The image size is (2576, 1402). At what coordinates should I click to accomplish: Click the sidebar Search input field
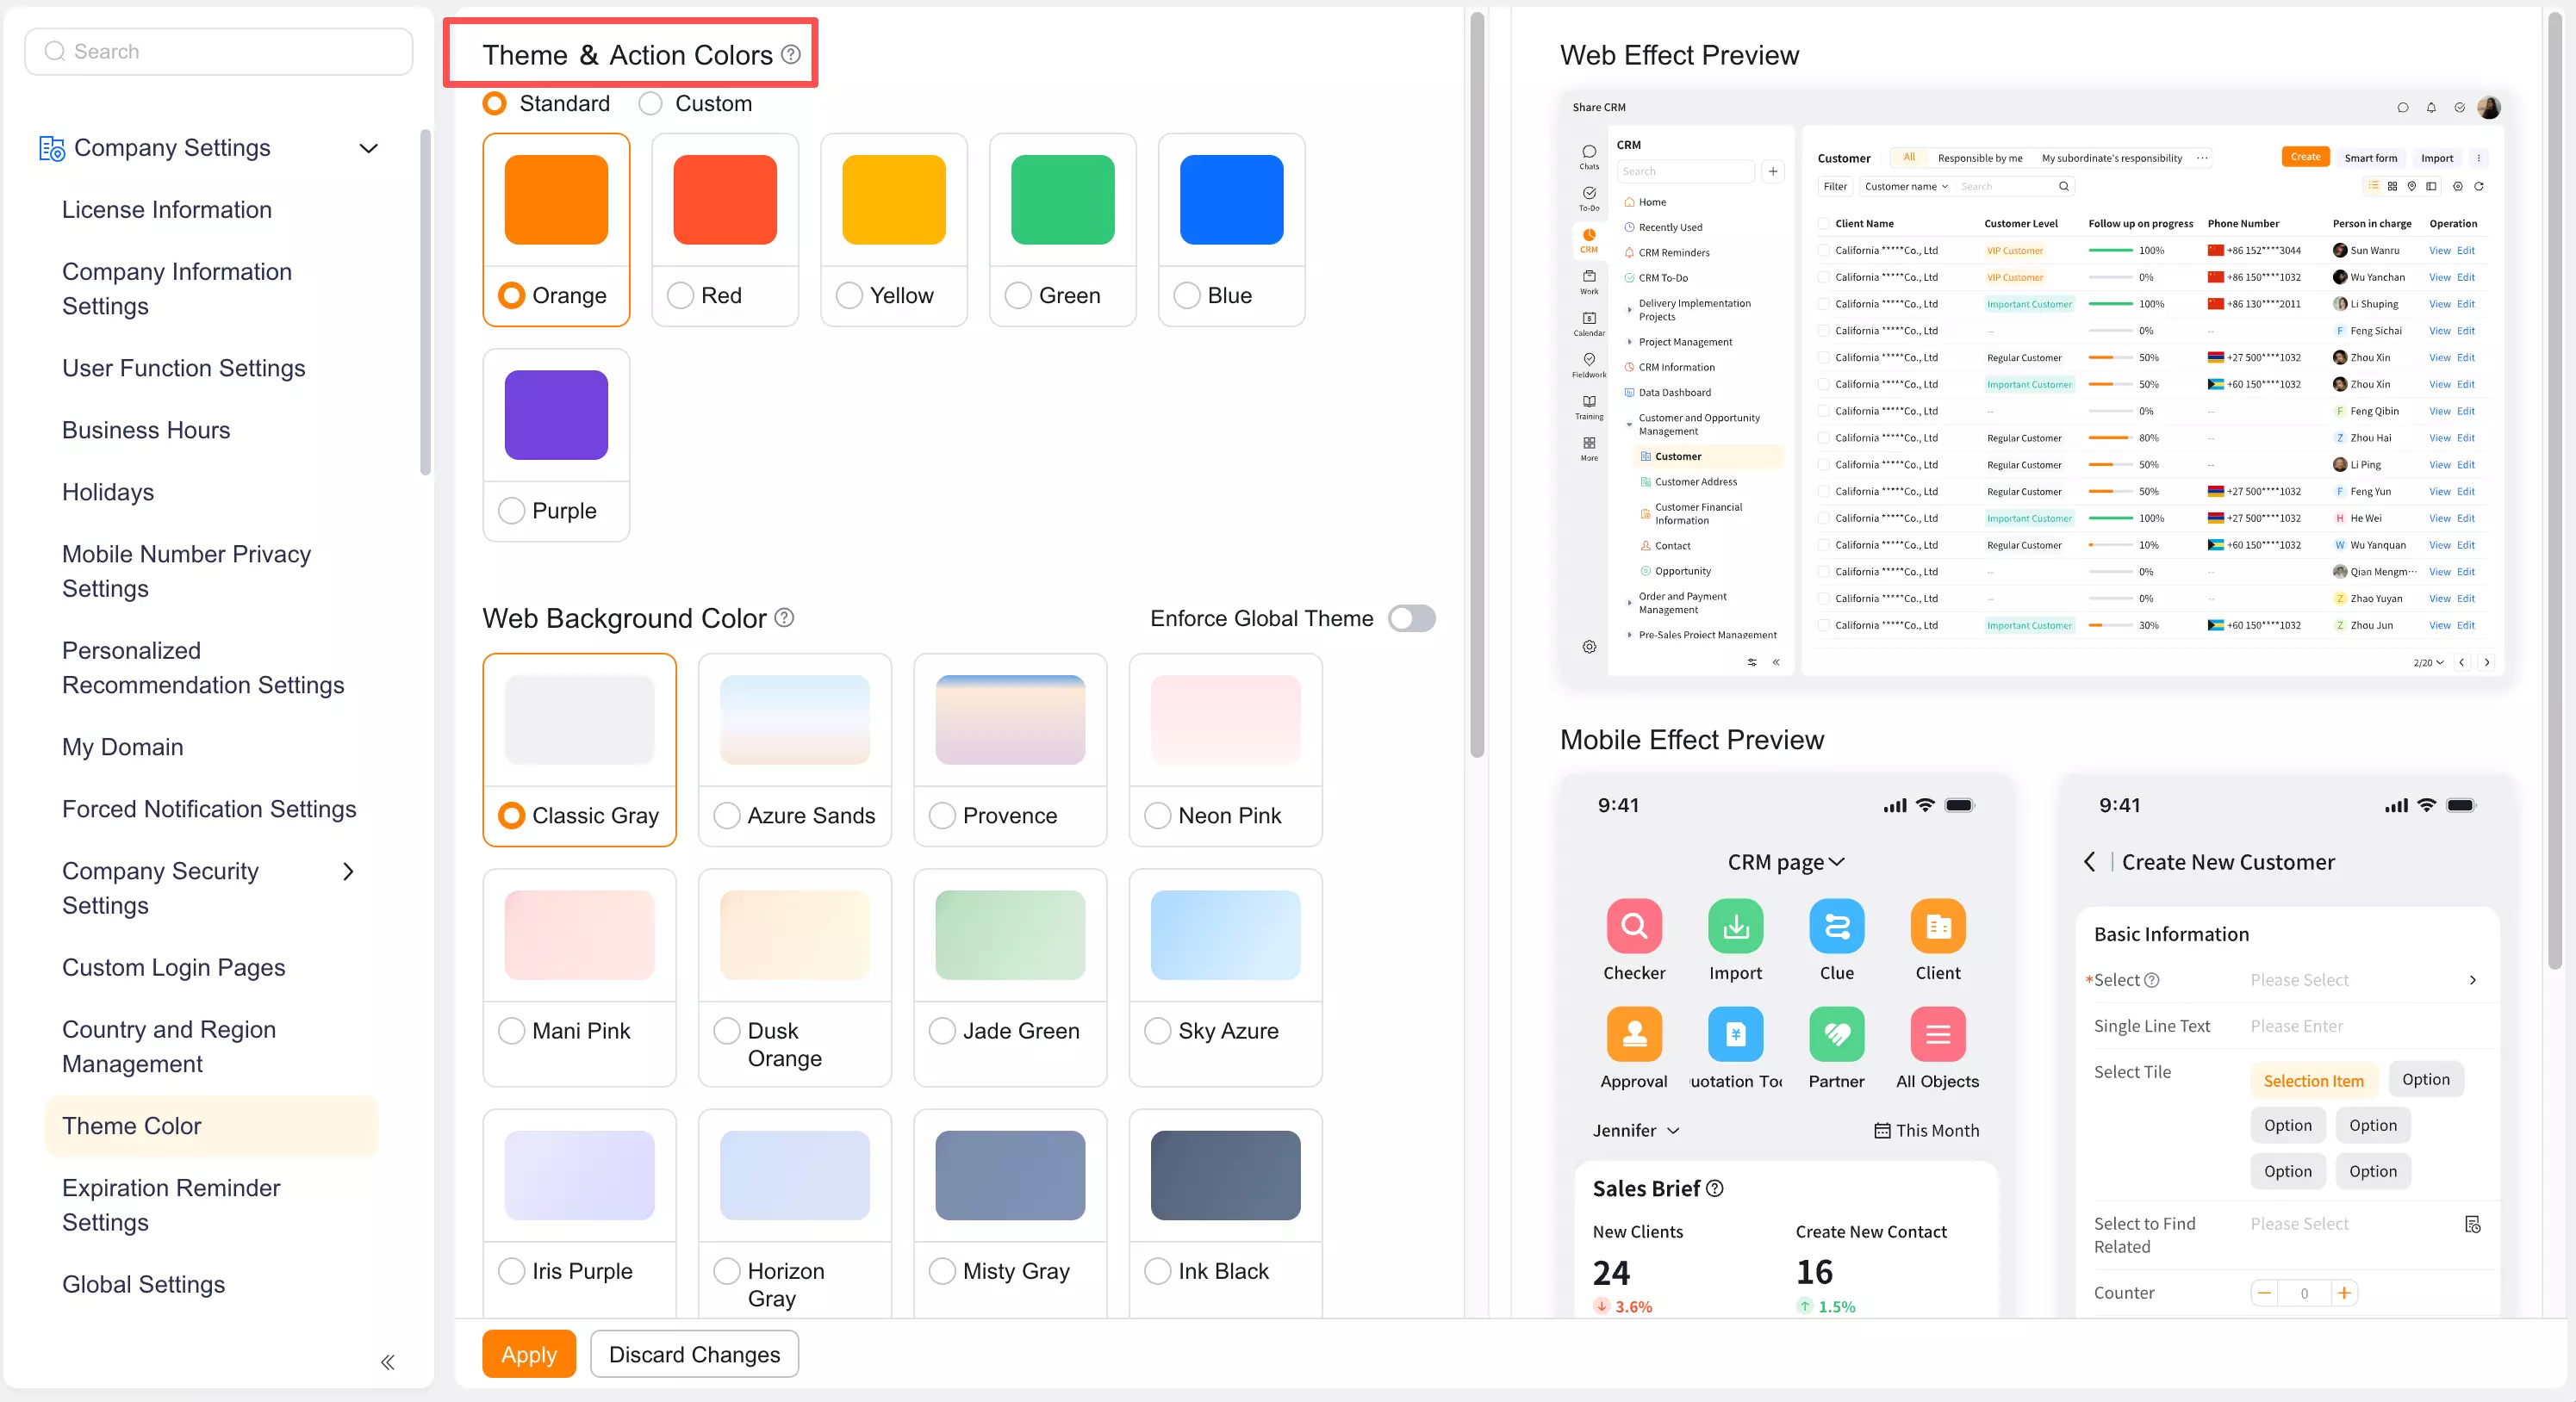218,51
